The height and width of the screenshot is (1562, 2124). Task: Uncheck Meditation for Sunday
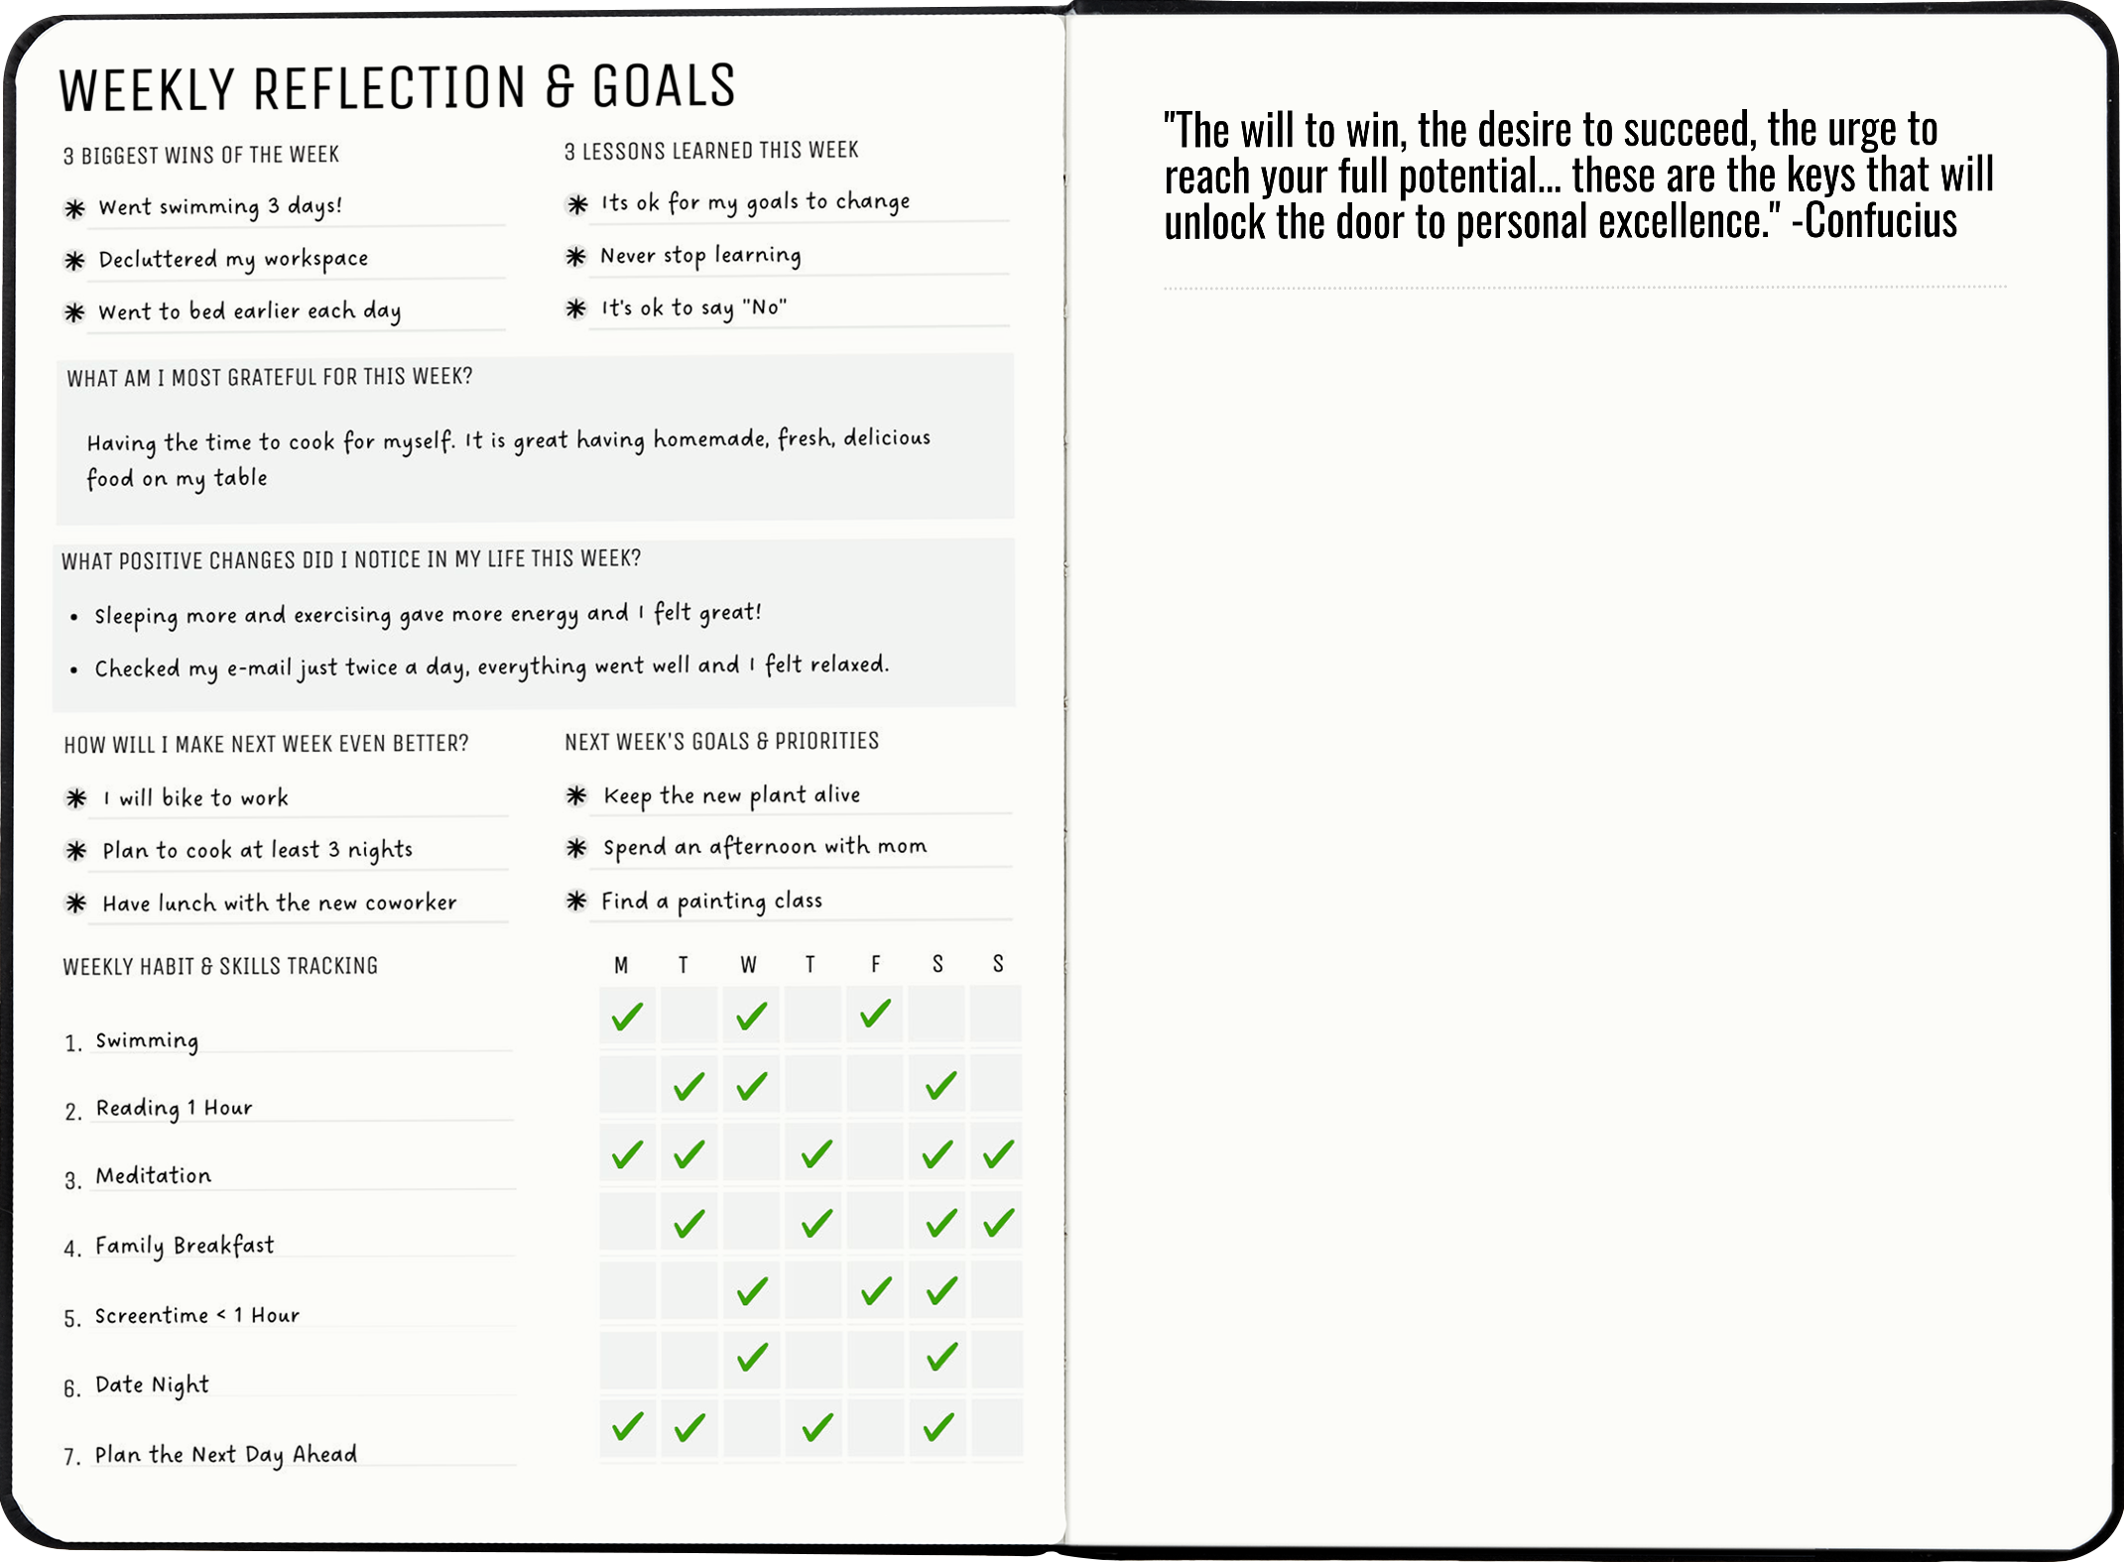(998, 1153)
